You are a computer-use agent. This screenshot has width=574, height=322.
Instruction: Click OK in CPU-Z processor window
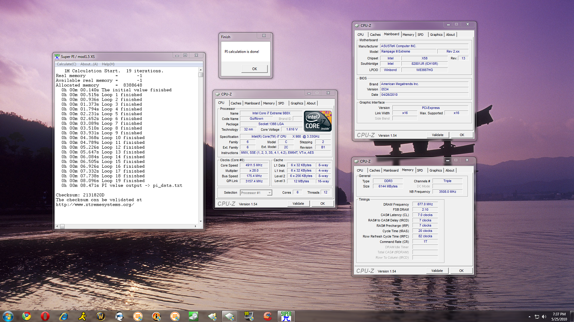[323, 203]
